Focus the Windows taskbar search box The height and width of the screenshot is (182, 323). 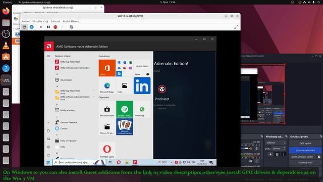click(x=79, y=162)
